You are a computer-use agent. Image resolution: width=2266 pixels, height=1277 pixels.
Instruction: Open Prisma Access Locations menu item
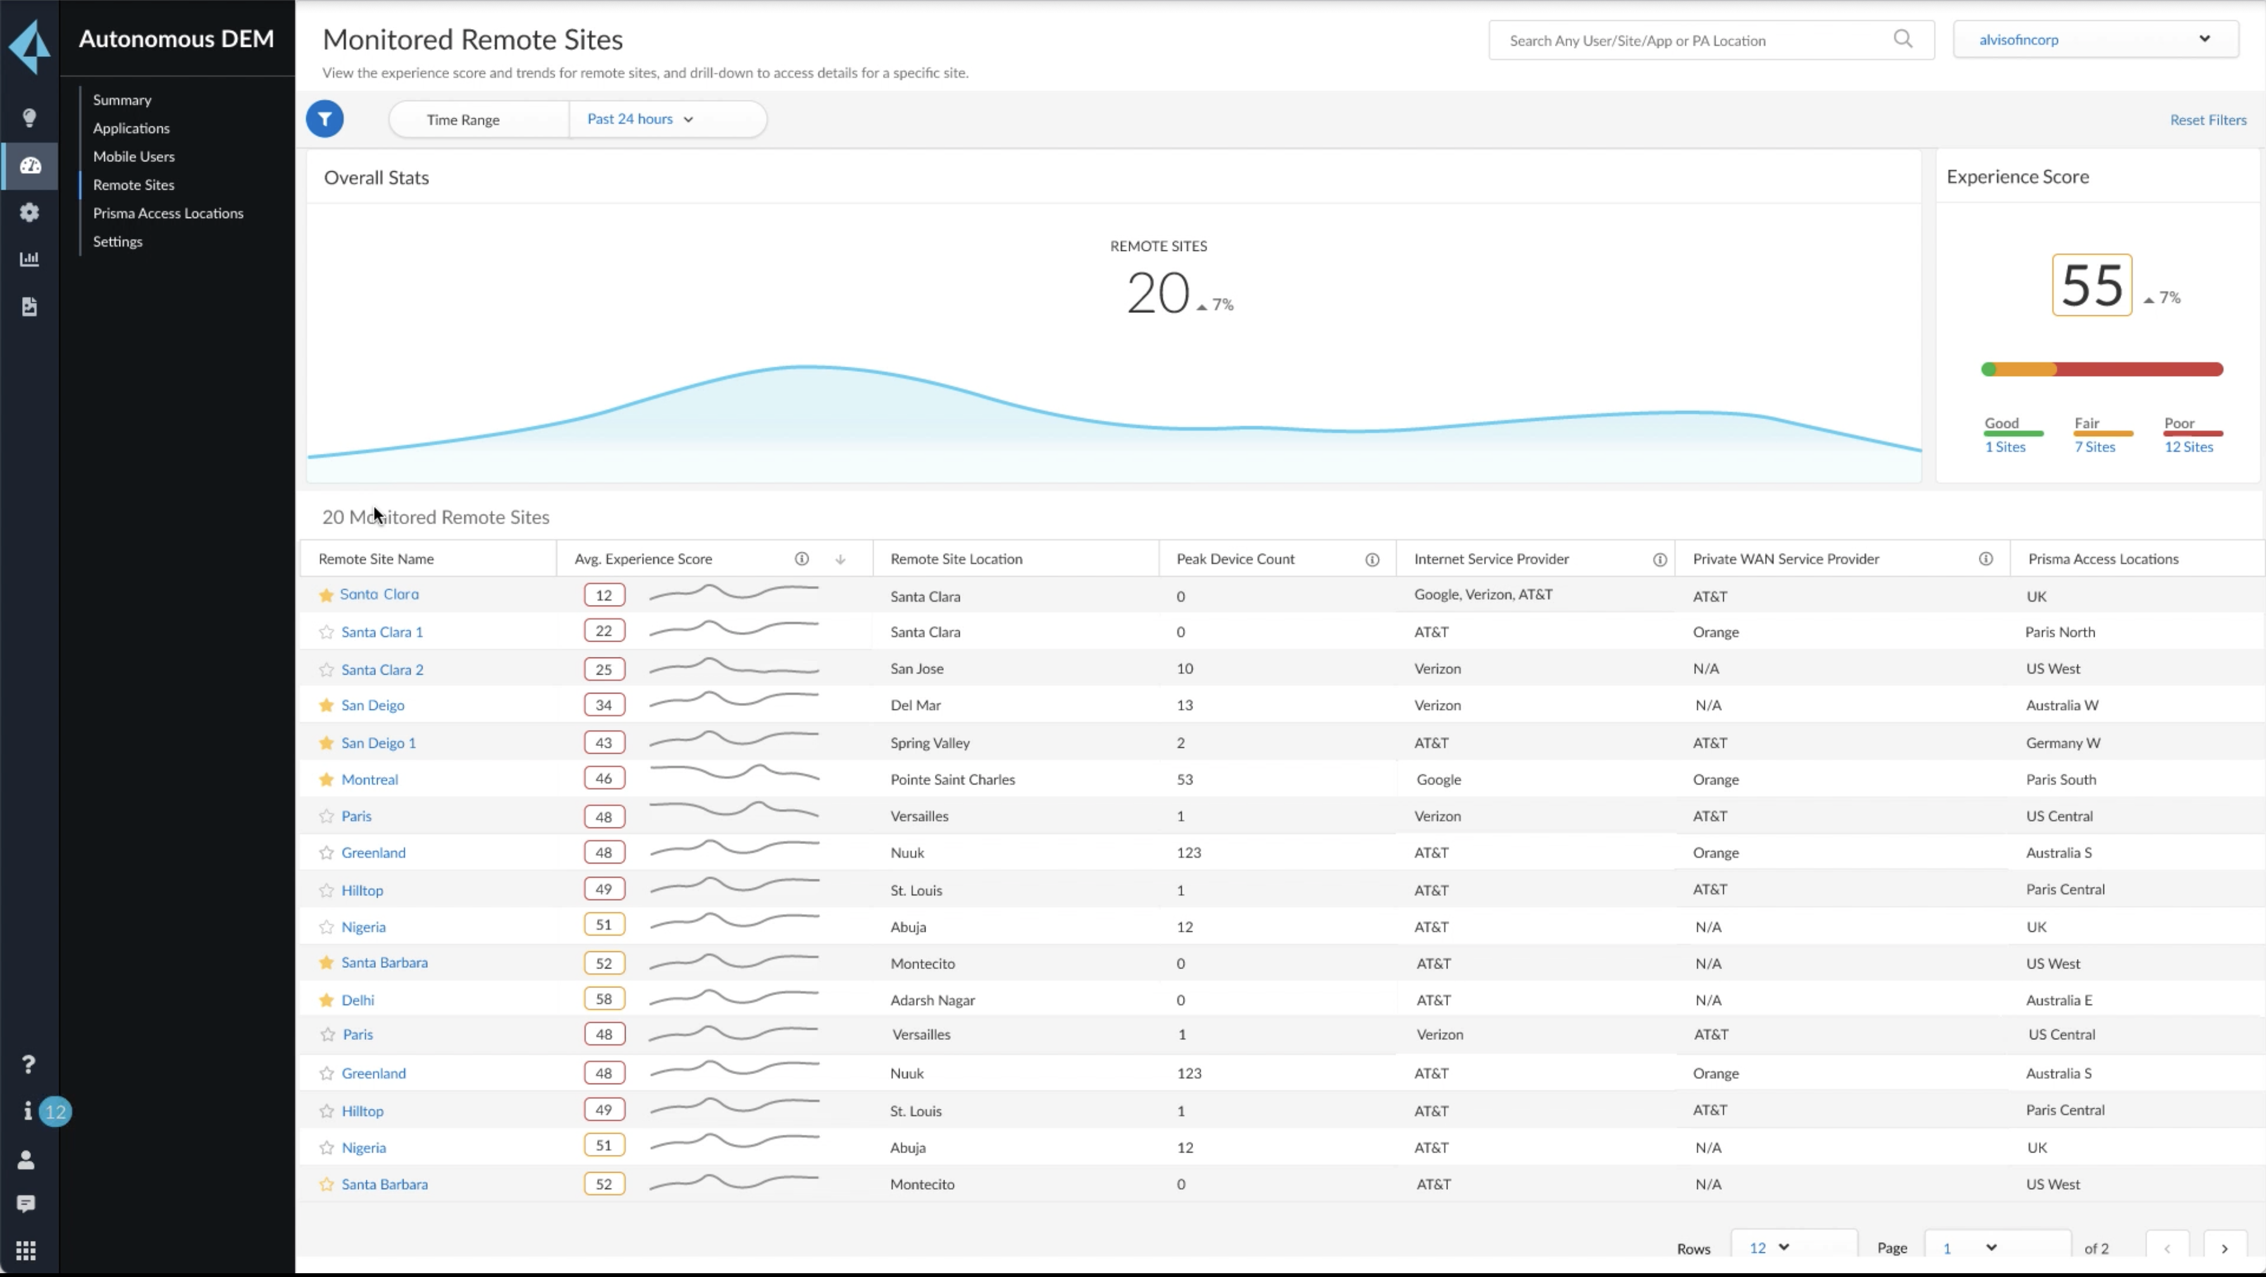click(168, 212)
